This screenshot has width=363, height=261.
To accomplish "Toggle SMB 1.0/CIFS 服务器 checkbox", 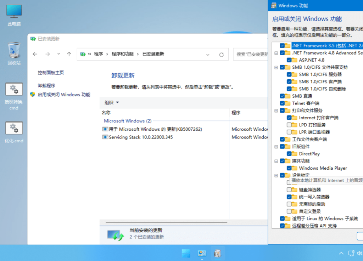I will coord(289,74).
